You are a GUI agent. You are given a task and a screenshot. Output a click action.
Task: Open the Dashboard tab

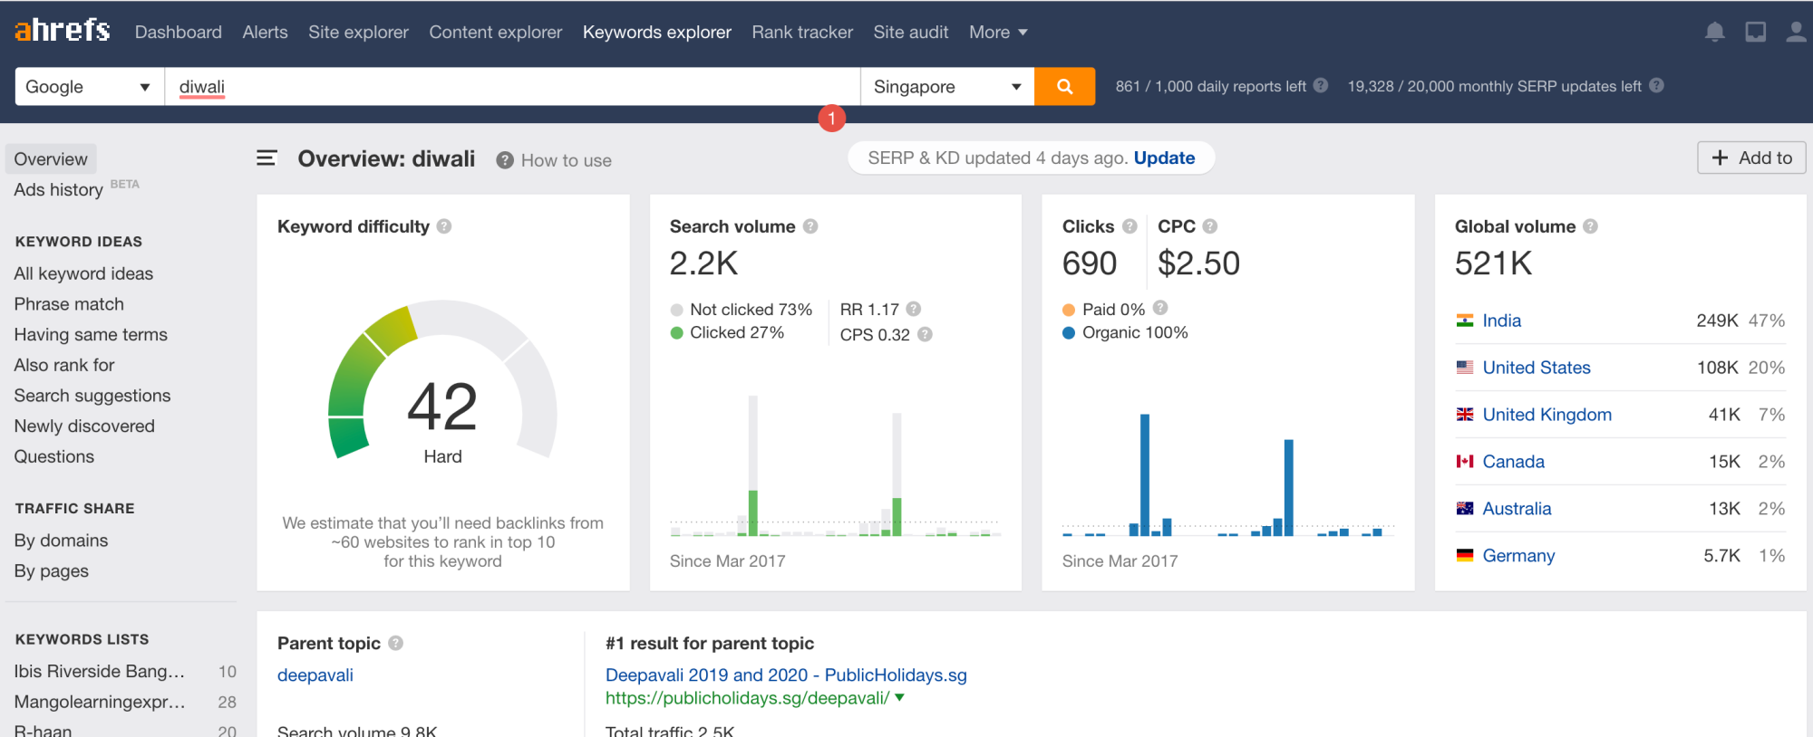point(178,32)
